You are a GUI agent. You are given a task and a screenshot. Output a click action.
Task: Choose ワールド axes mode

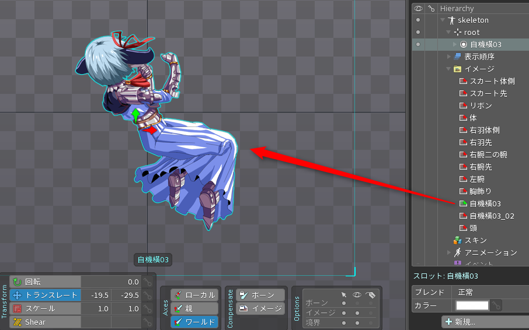pos(194,322)
